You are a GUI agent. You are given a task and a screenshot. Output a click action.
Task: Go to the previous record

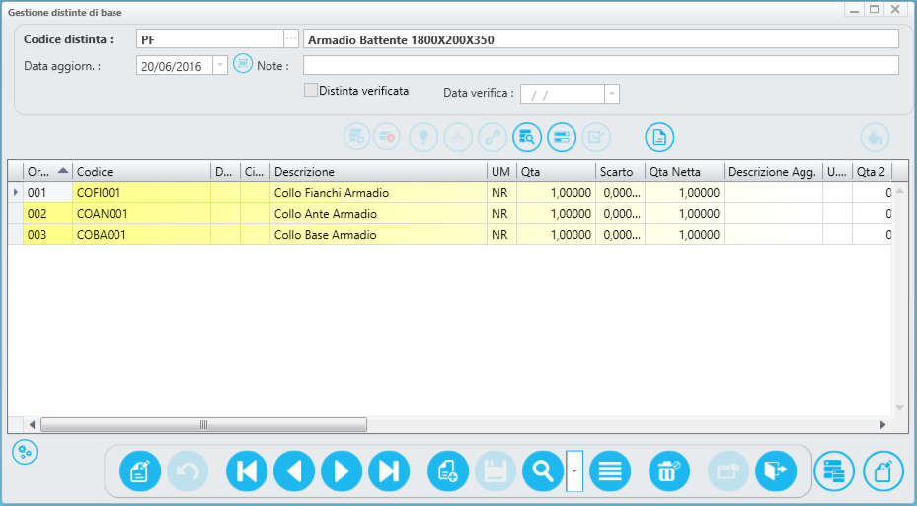point(294,471)
